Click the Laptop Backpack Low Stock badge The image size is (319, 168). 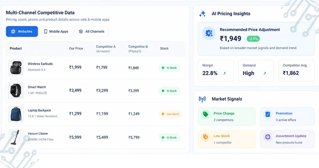(x=170, y=114)
